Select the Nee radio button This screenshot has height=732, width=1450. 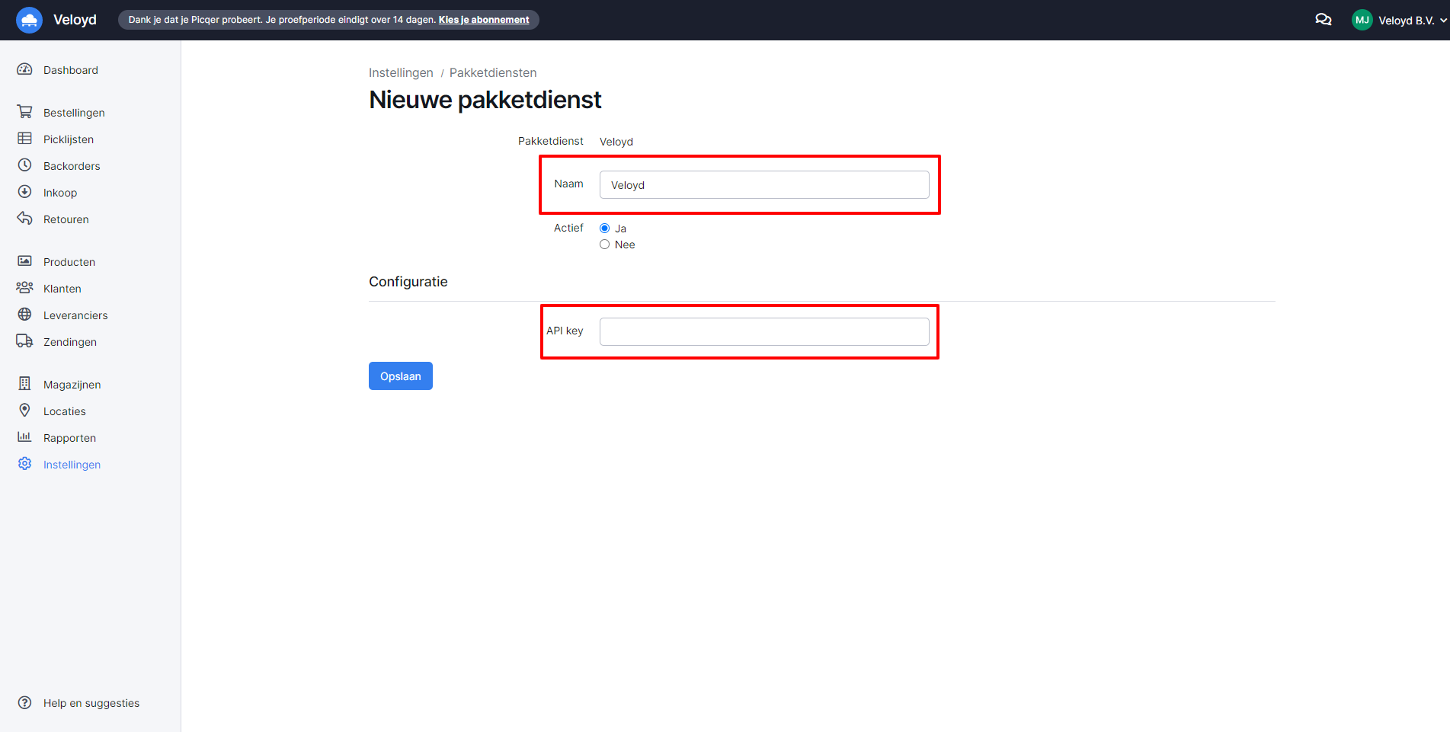605,245
